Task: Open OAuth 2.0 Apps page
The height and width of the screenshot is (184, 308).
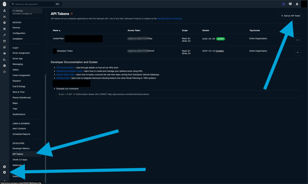Action: tap(20, 160)
